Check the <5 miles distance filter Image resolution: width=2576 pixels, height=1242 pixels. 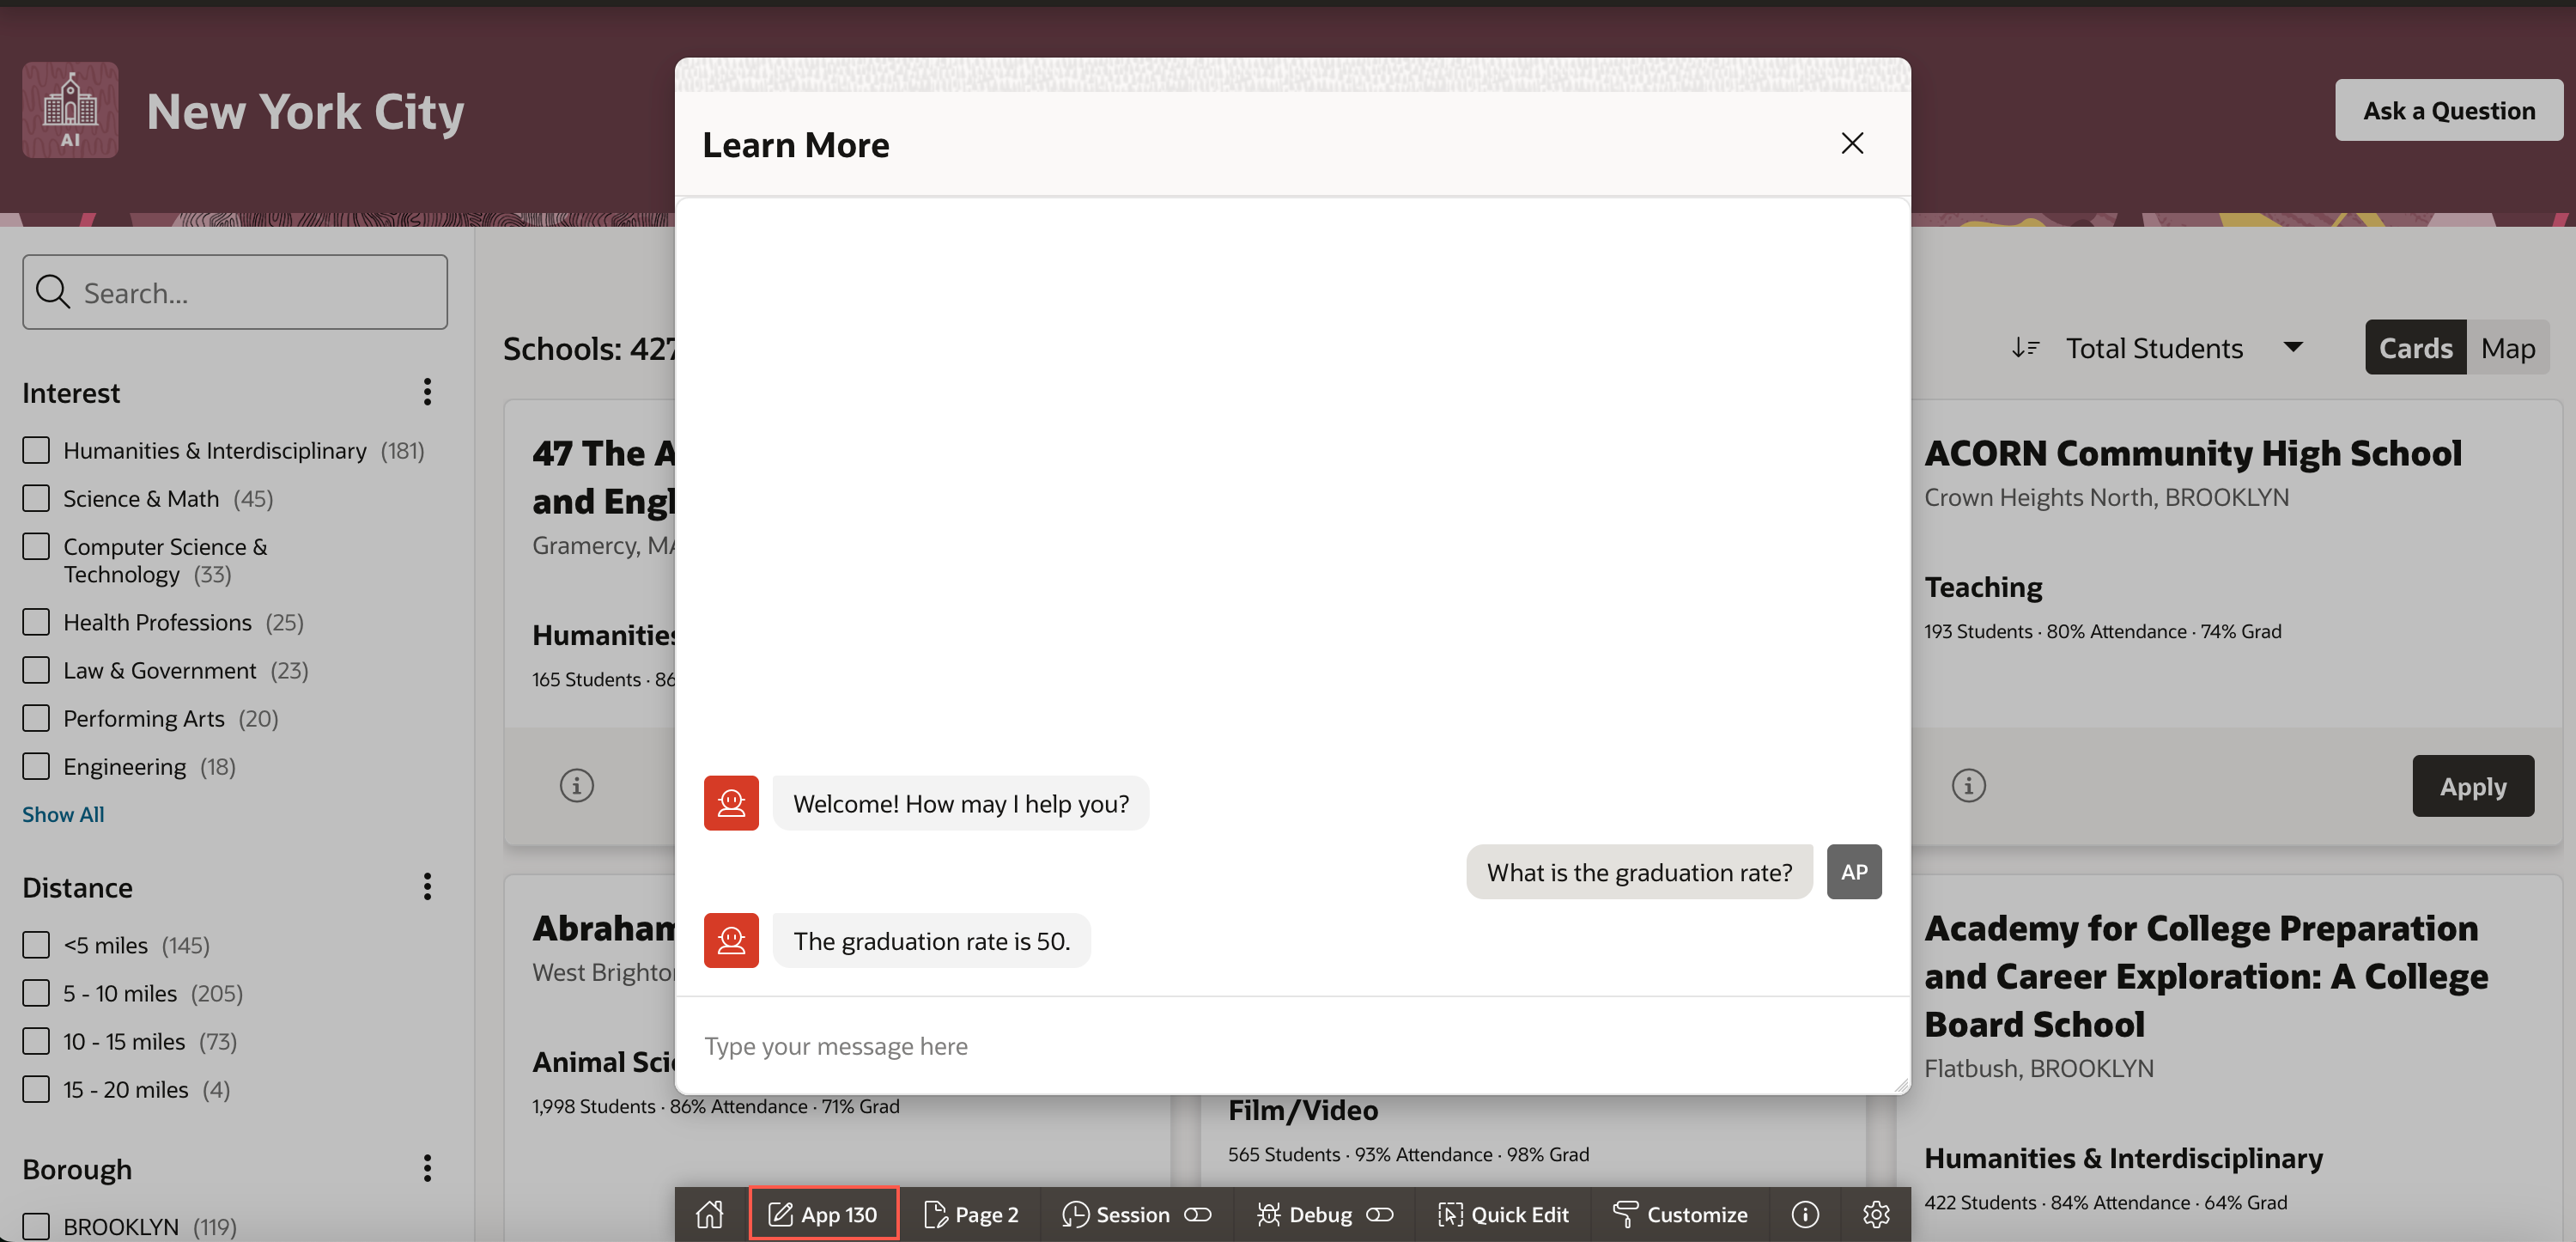click(36, 945)
